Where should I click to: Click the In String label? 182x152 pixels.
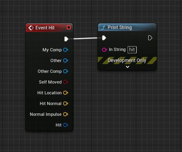(117, 49)
